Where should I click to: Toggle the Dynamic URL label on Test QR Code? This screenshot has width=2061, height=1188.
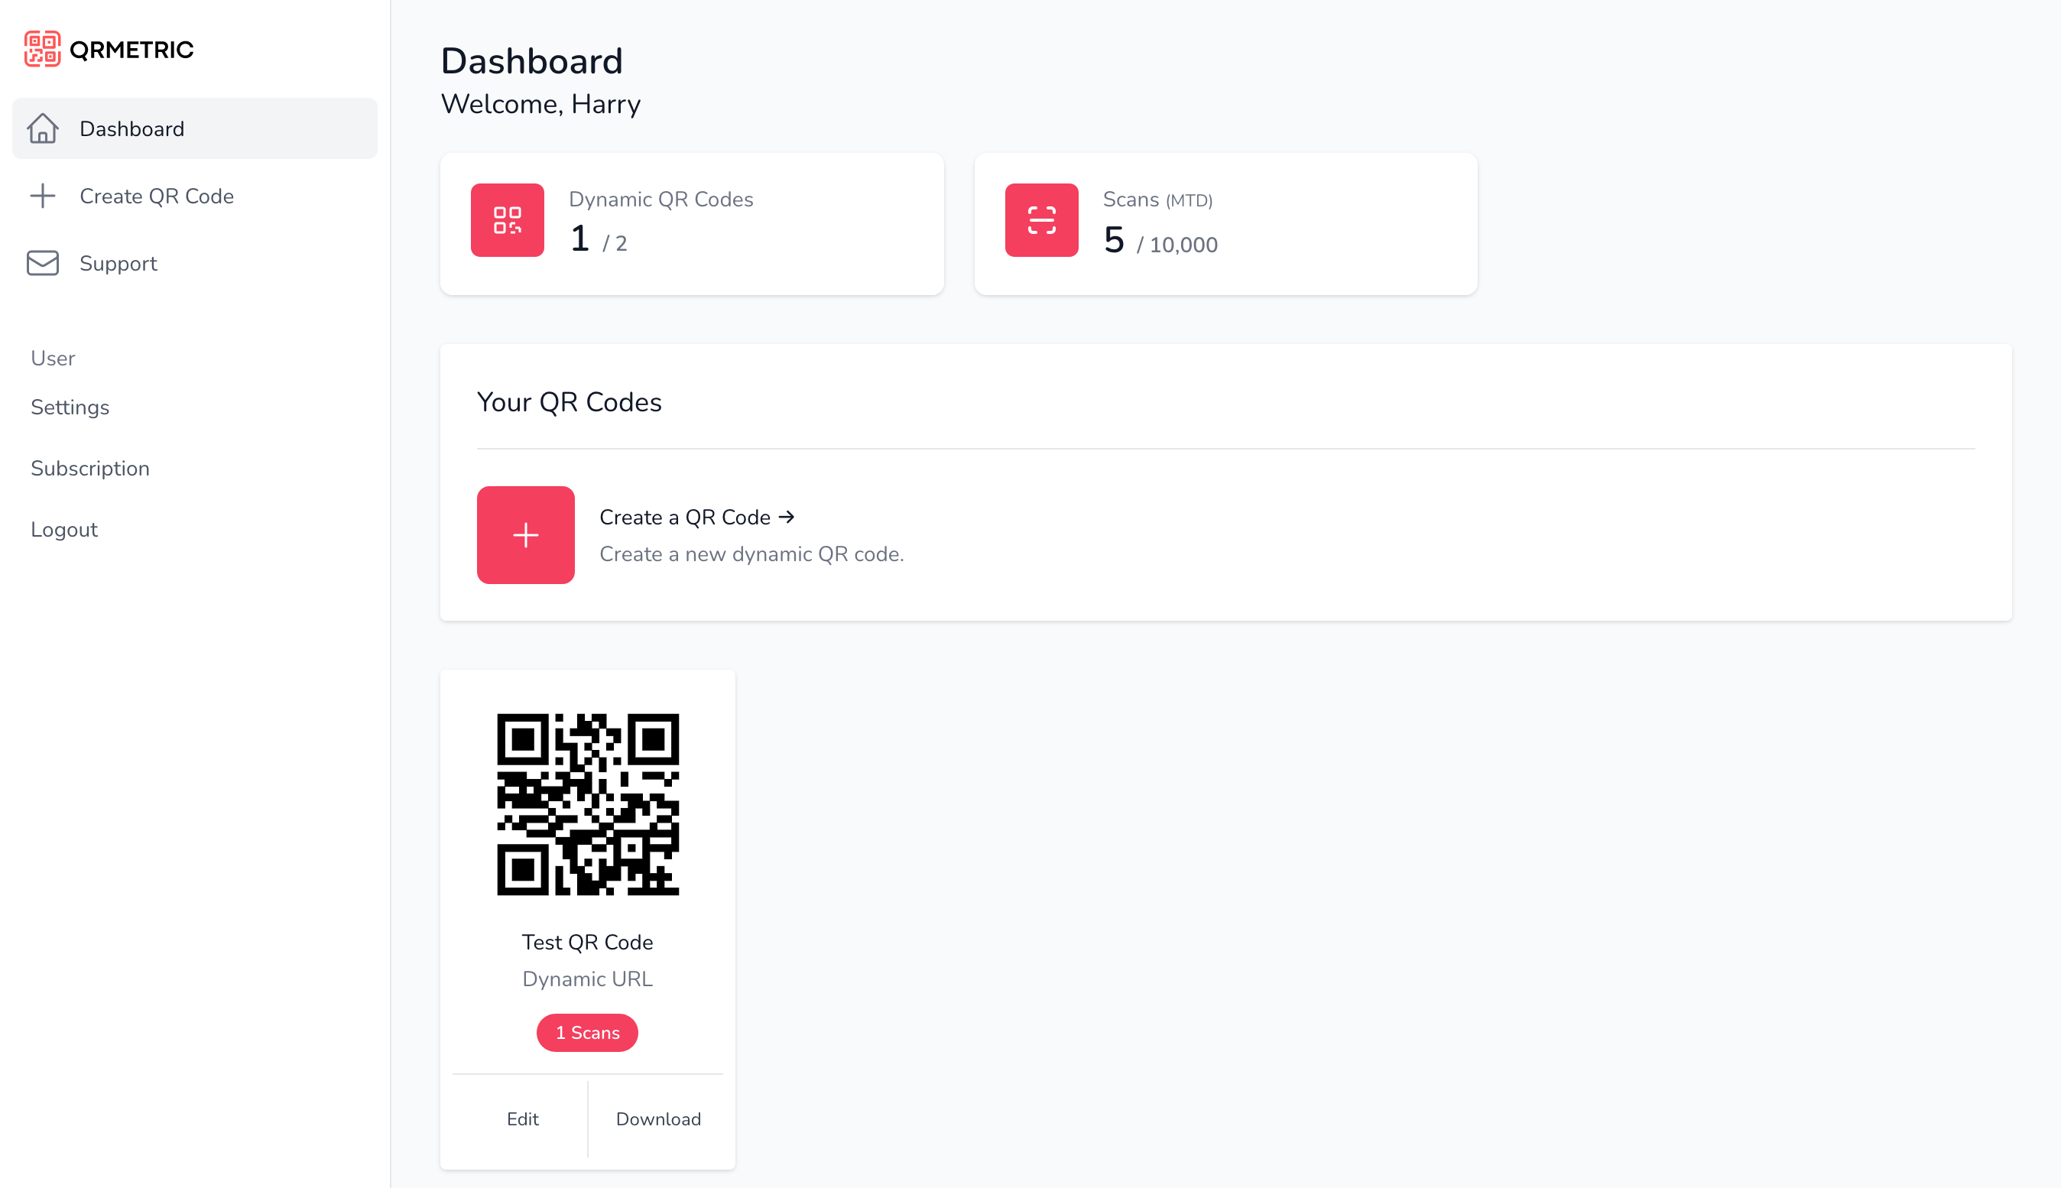click(x=587, y=979)
